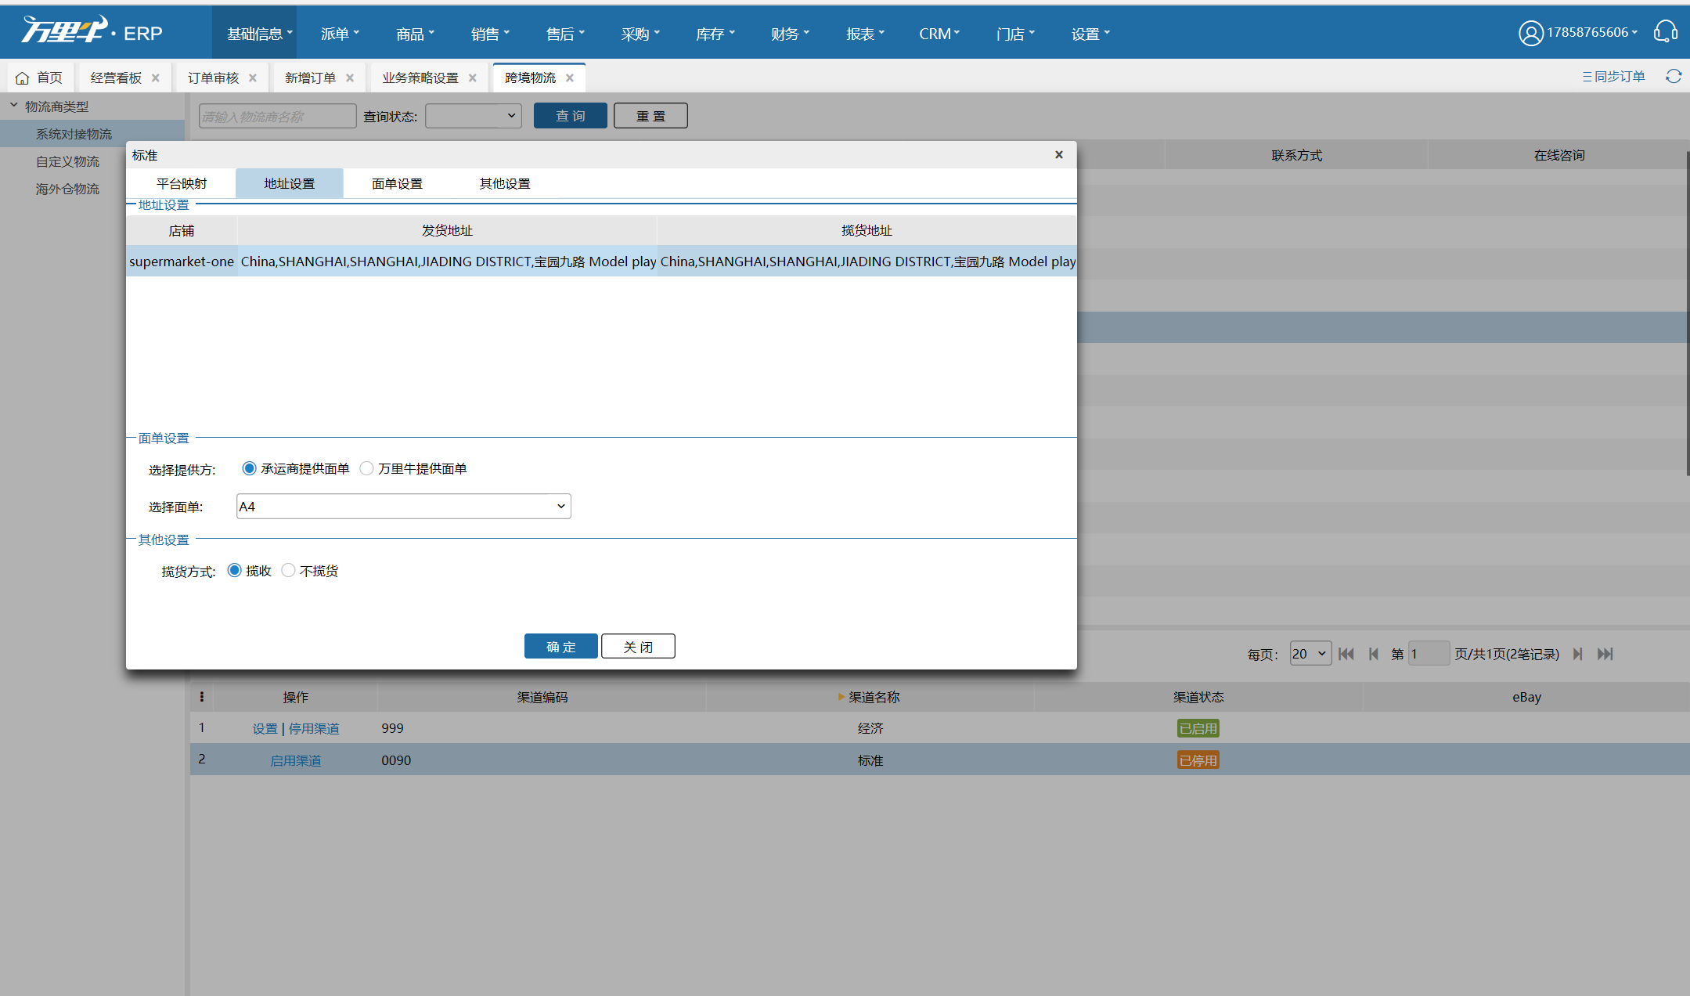
Task: Click 停用渠道 link in row 999
Action: 314,728
